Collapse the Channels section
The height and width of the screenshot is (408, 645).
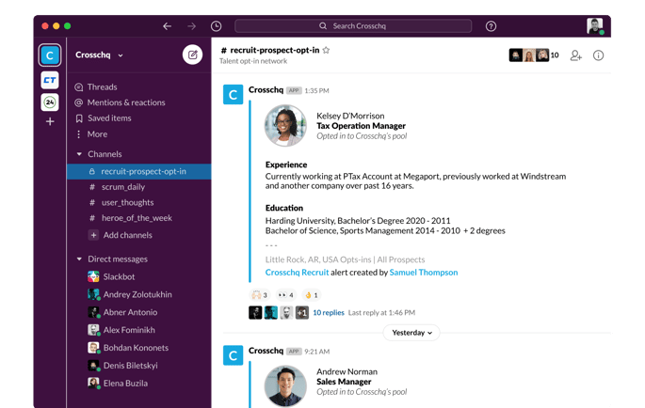tap(79, 154)
